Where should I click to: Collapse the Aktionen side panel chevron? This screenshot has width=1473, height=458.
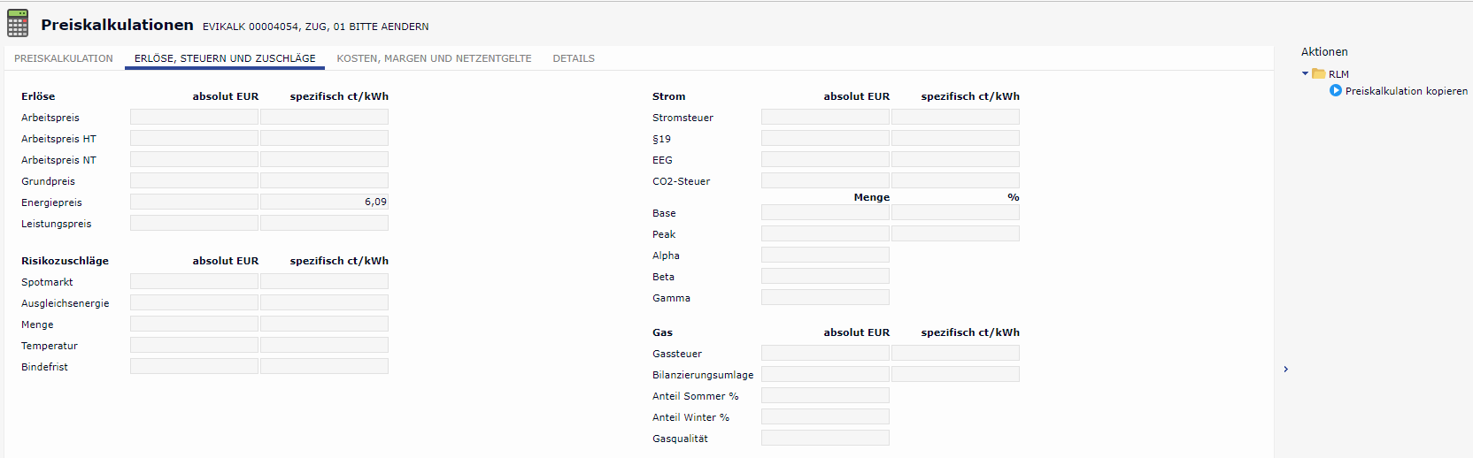pos(1285,370)
